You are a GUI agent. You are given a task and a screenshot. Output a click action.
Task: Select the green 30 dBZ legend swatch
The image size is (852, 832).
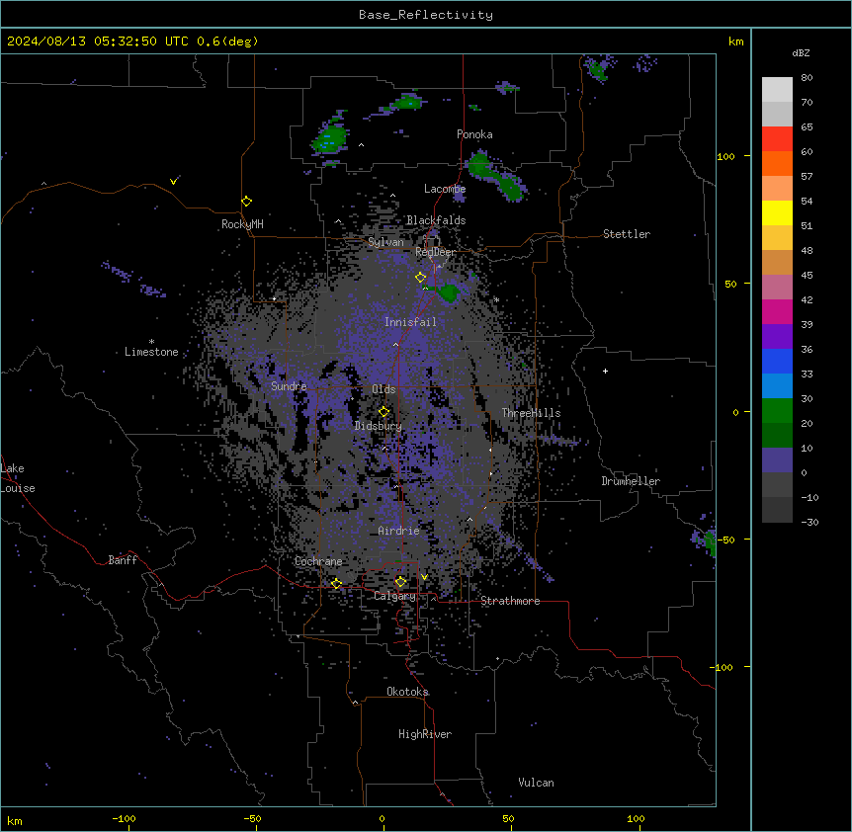click(777, 411)
